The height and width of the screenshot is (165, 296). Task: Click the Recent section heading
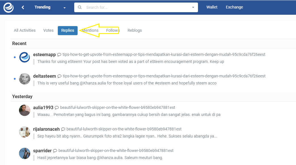pos(19,43)
